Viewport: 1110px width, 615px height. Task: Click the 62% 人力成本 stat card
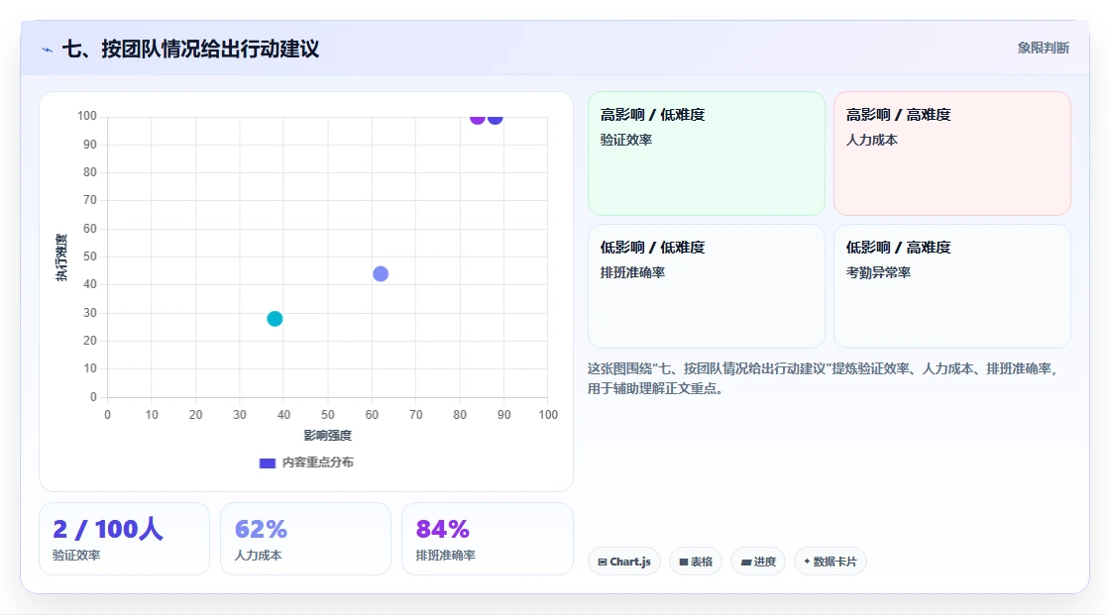[x=306, y=539]
